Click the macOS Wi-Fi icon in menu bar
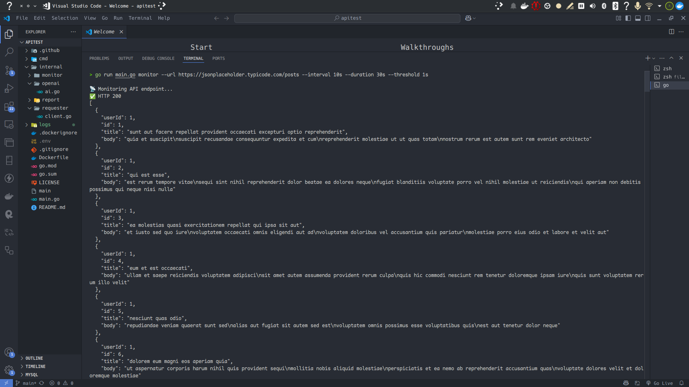 649,6
